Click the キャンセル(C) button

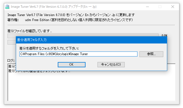tap(111, 65)
